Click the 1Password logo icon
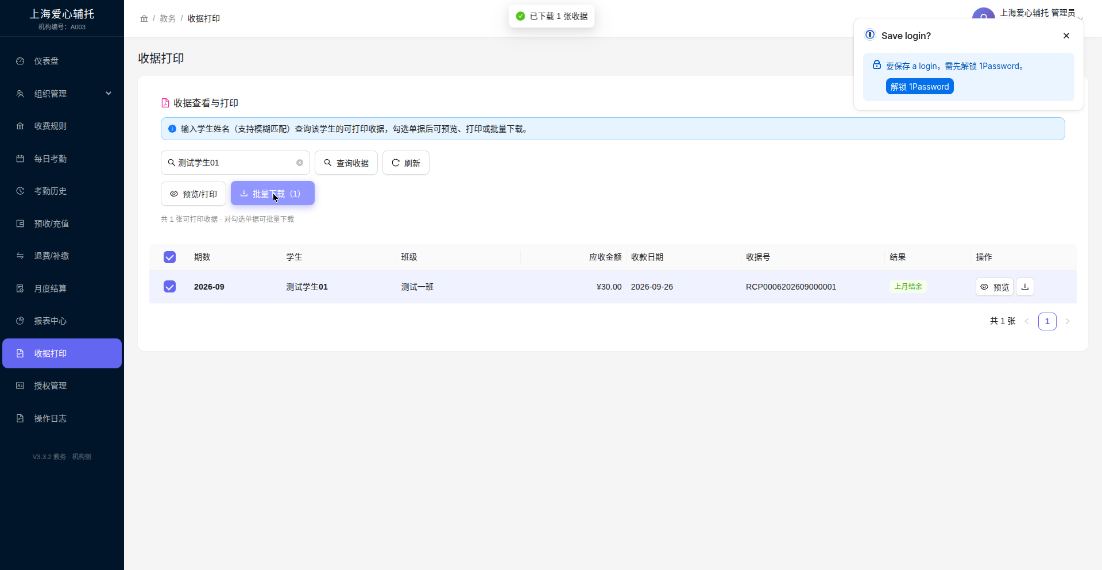The image size is (1102, 570). [x=870, y=34]
